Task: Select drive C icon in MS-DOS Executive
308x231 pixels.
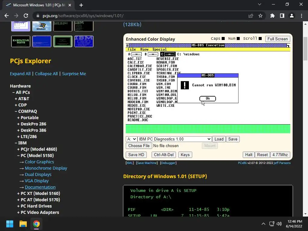Action: coord(168,54)
